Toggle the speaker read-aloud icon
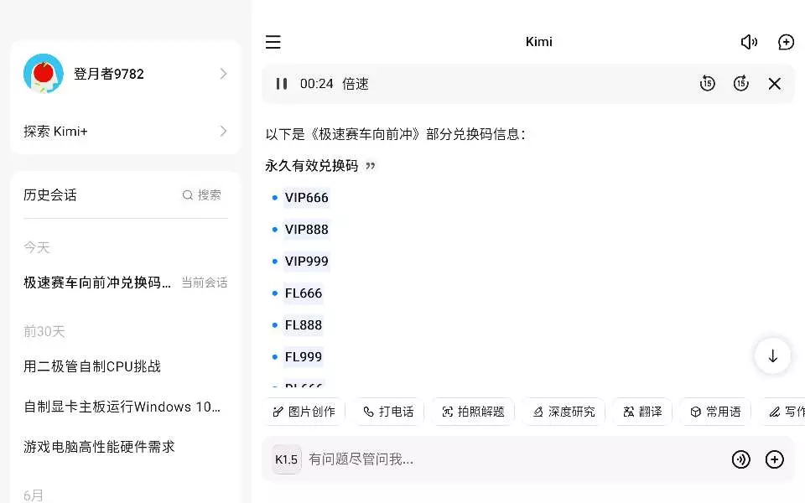Screen dimensions: 805x503 [x=749, y=42]
